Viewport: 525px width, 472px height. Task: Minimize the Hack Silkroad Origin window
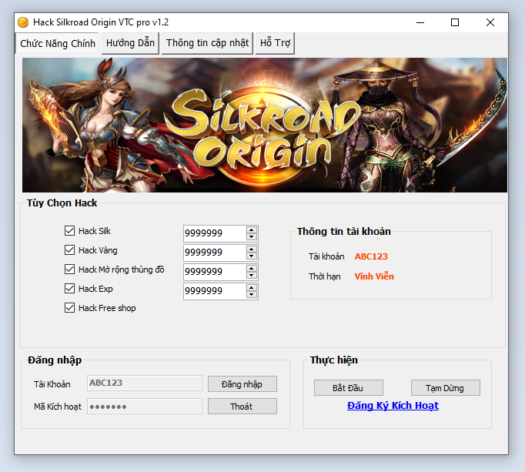pos(420,22)
